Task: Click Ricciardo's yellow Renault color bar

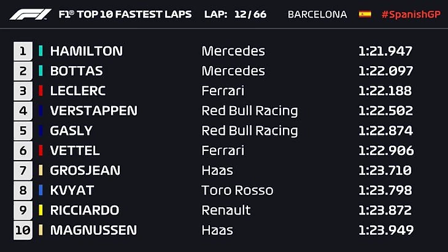Action: point(41,210)
